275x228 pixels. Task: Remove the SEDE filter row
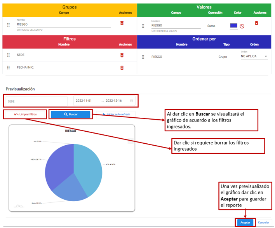[122, 55]
